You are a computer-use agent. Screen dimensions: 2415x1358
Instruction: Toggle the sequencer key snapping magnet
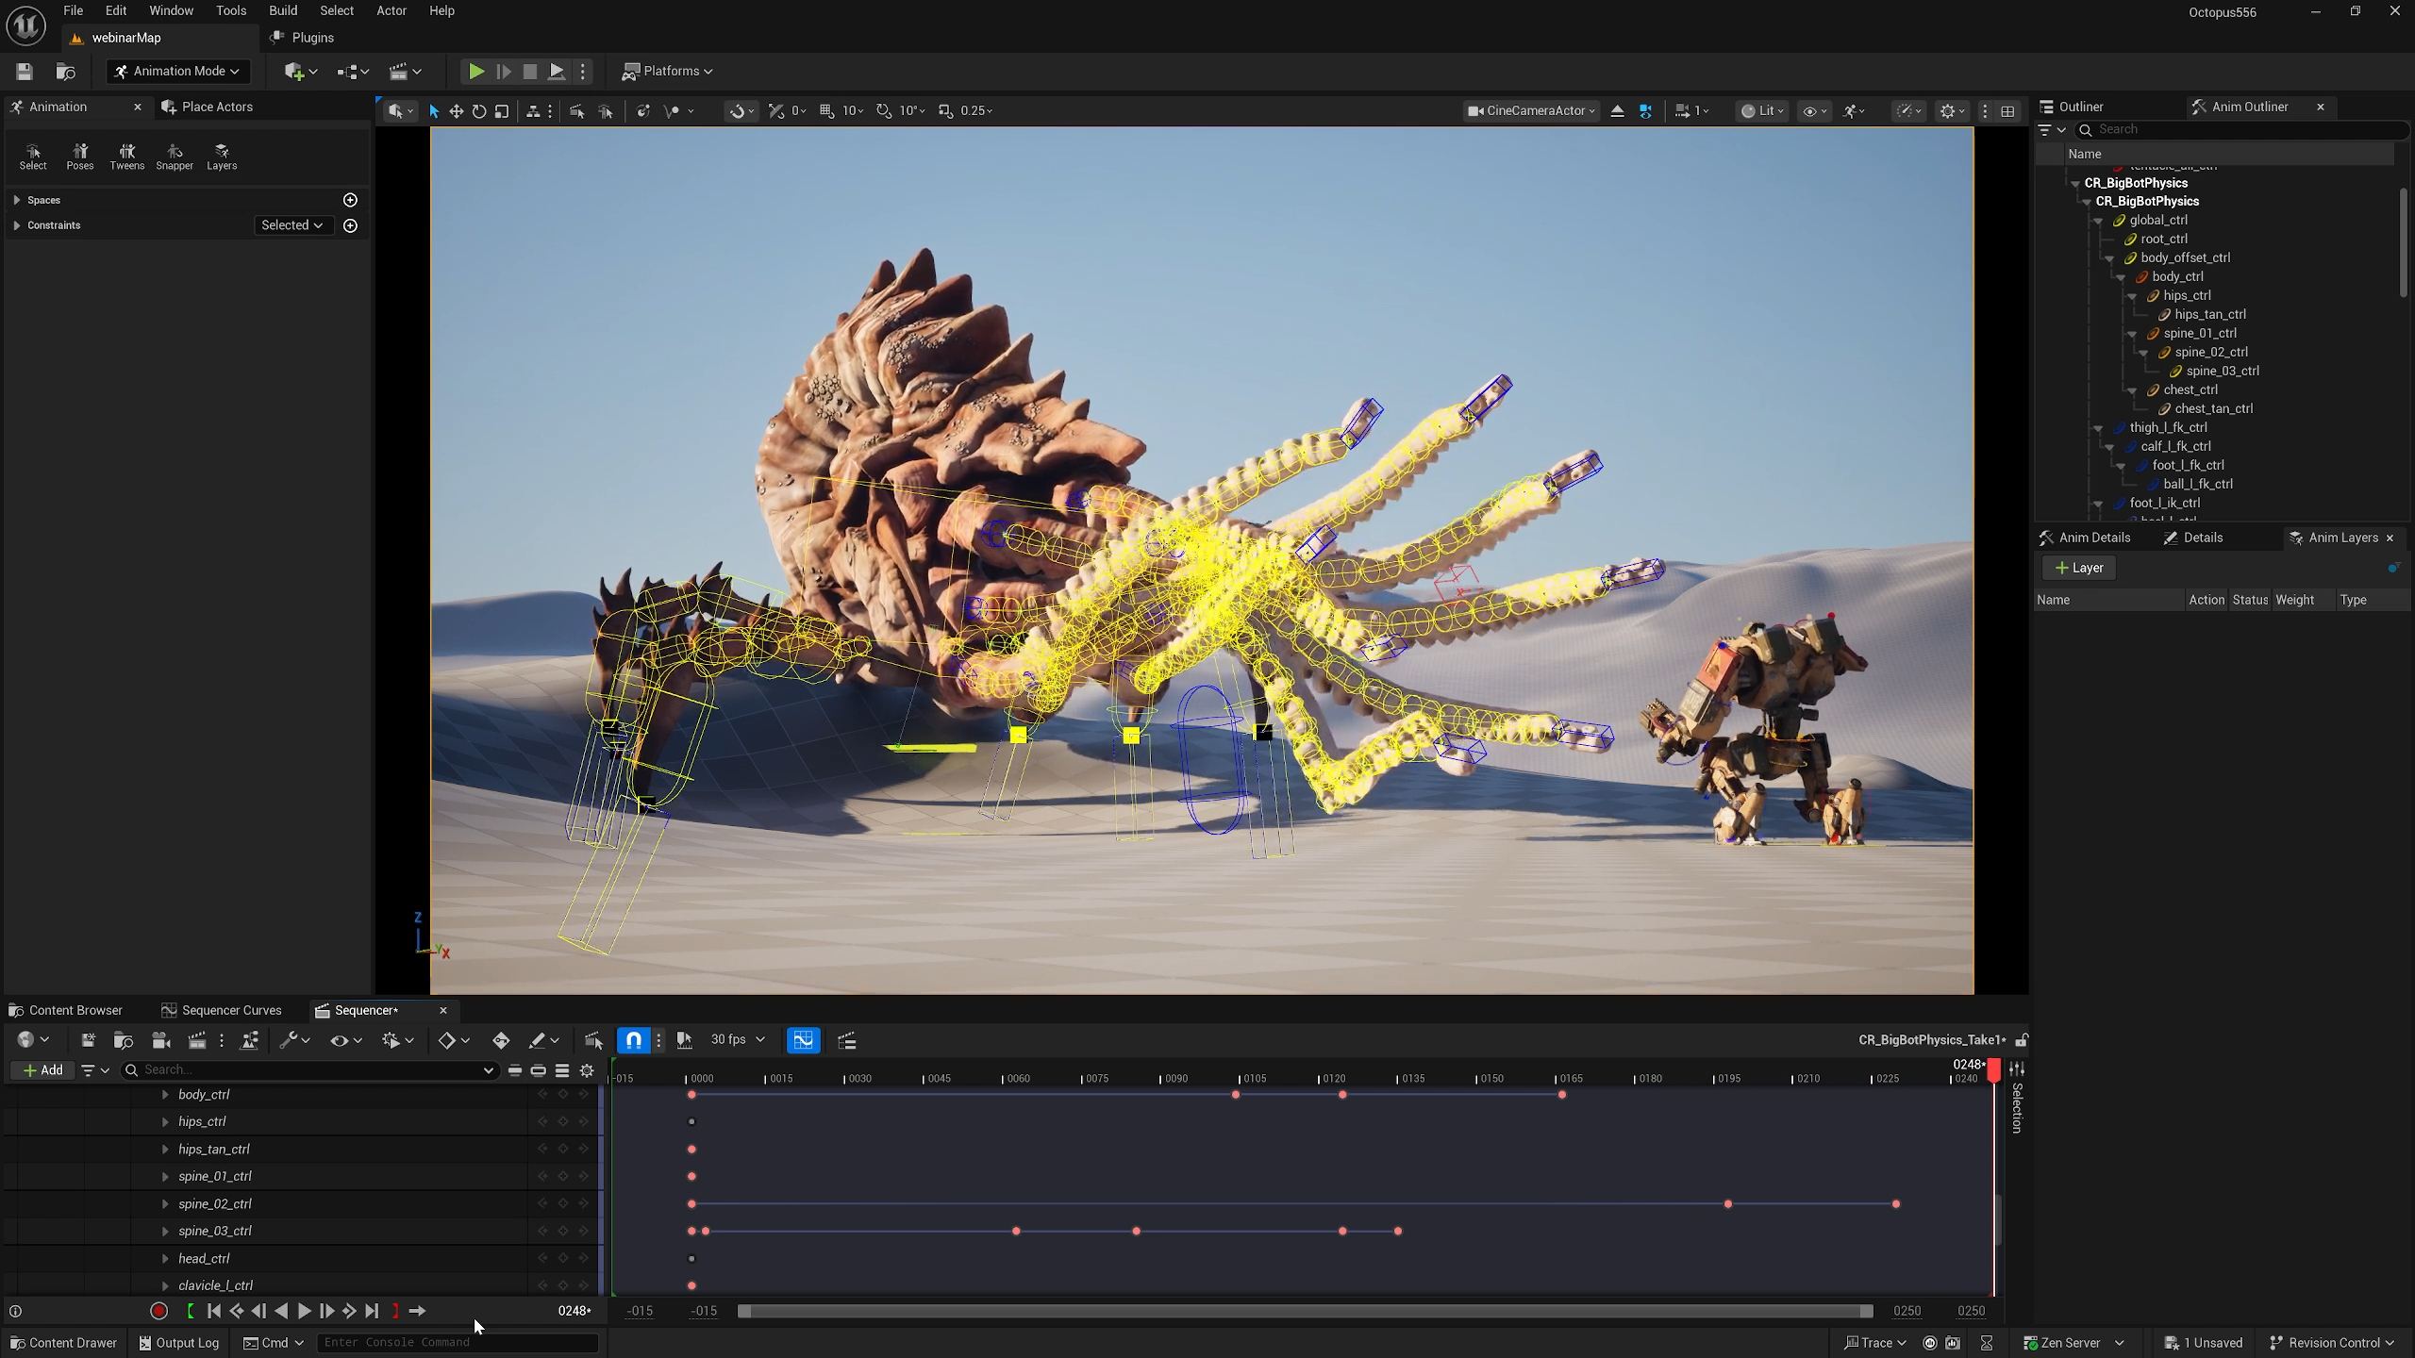634,1040
